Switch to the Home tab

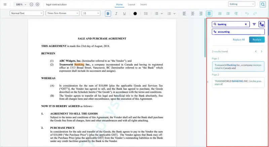[119, 5]
